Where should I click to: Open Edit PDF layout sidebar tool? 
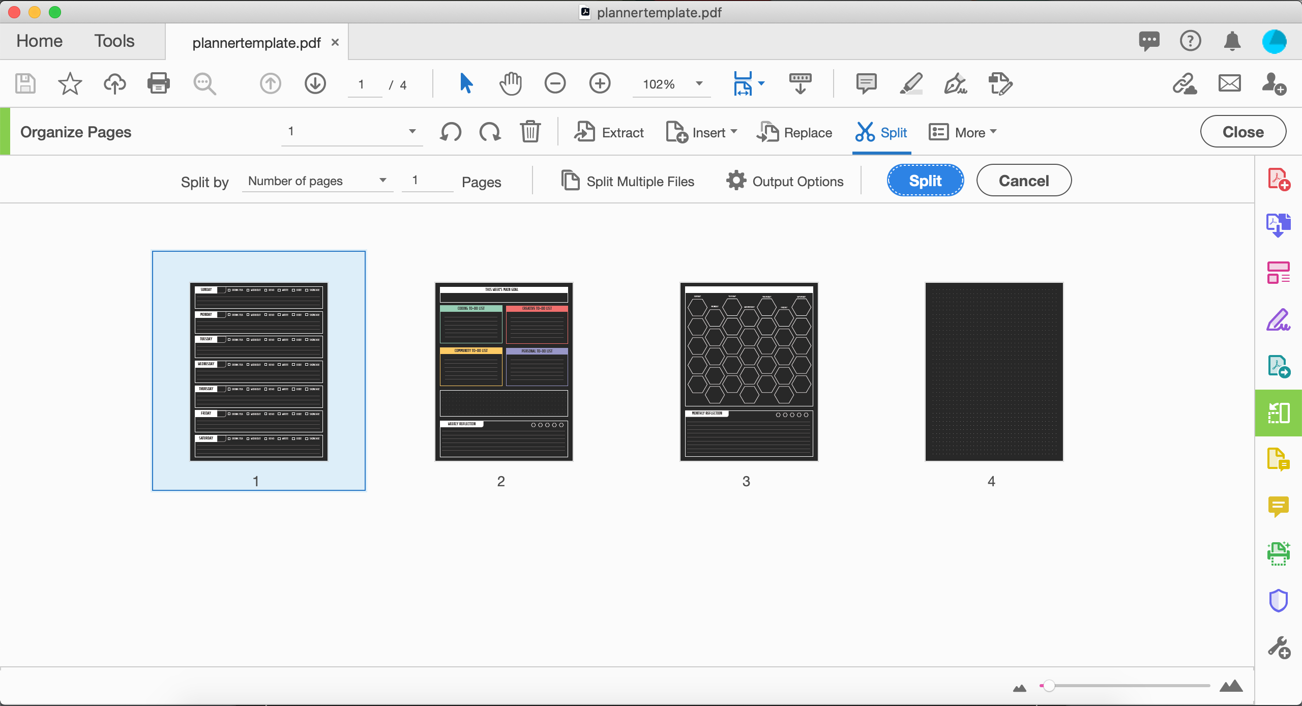coord(1278,273)
